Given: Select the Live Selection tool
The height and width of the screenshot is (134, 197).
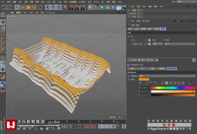Looking at the screenshot, I should (17, 7).
